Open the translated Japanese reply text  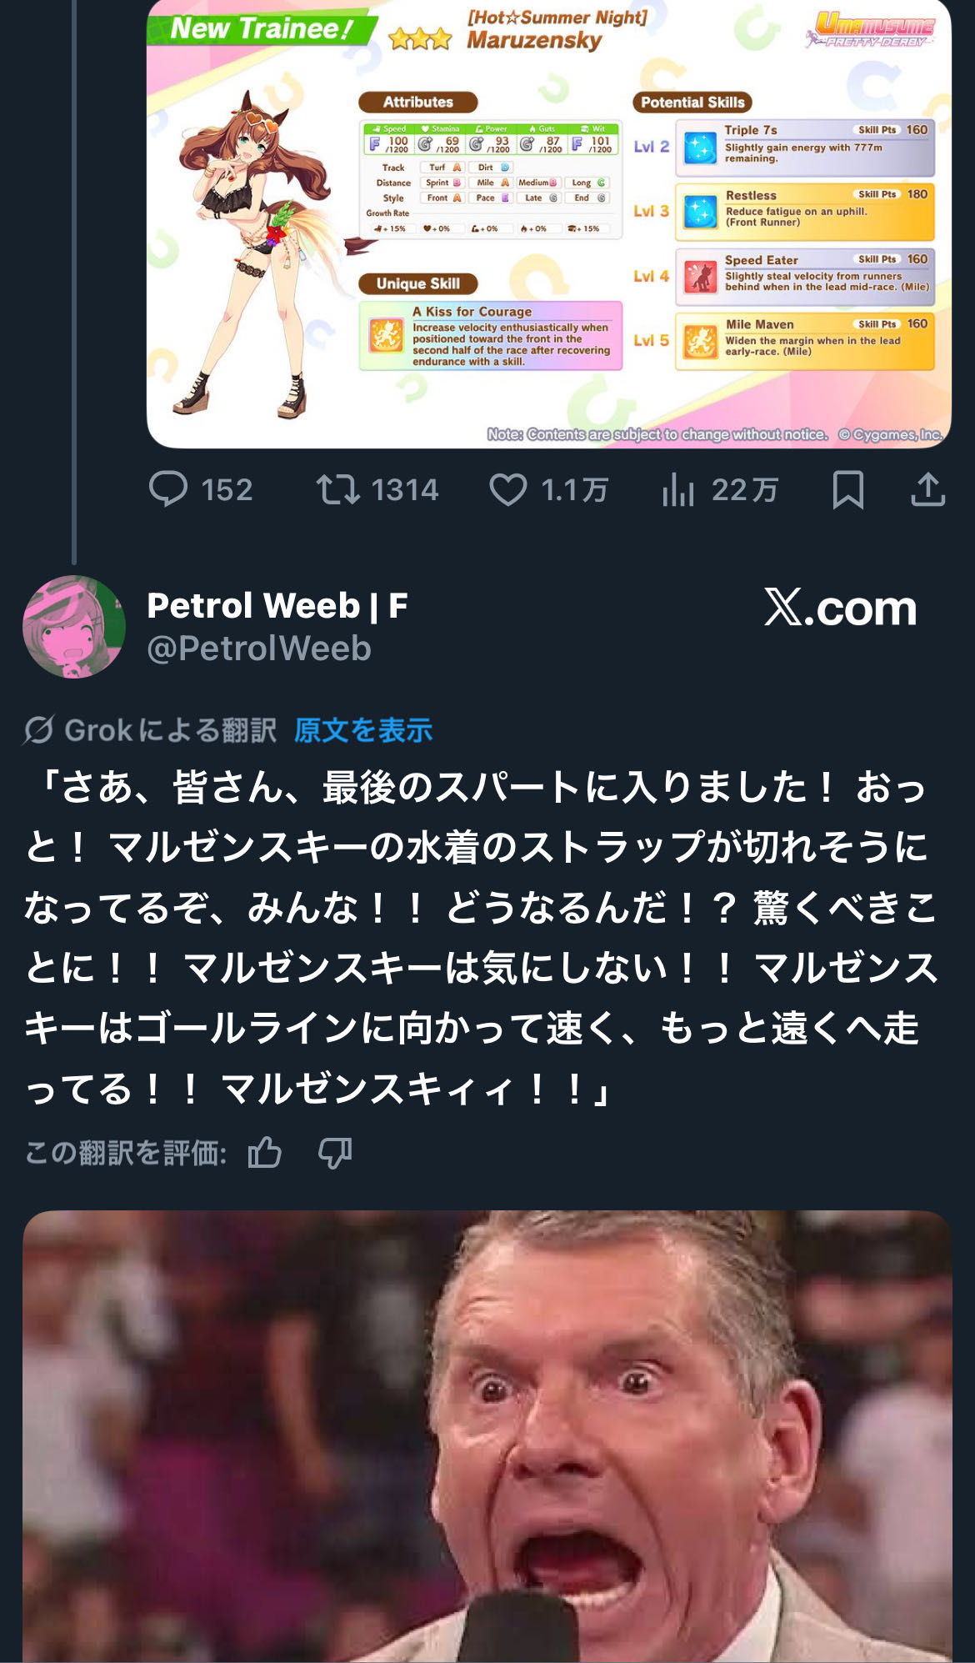(x=482, y=938)
